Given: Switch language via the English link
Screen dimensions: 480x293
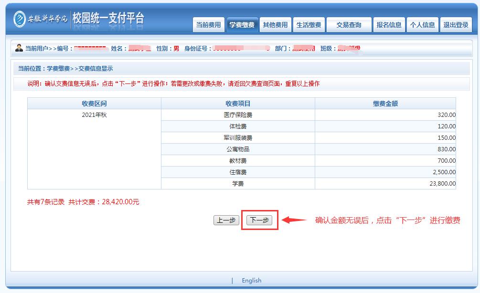Looking at the screenshot, I should pos(251,281).
